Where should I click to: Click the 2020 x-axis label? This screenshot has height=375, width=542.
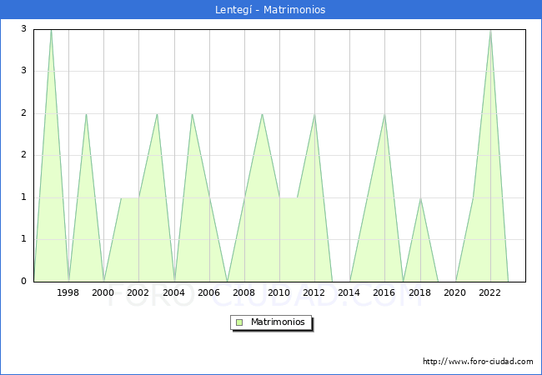point(454,292)
